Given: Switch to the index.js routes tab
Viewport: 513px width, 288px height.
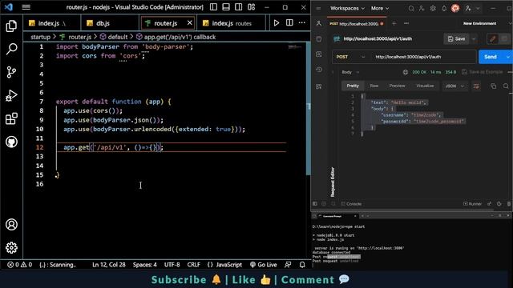Looking at the screenshot, I should click(x=232, y=23).
